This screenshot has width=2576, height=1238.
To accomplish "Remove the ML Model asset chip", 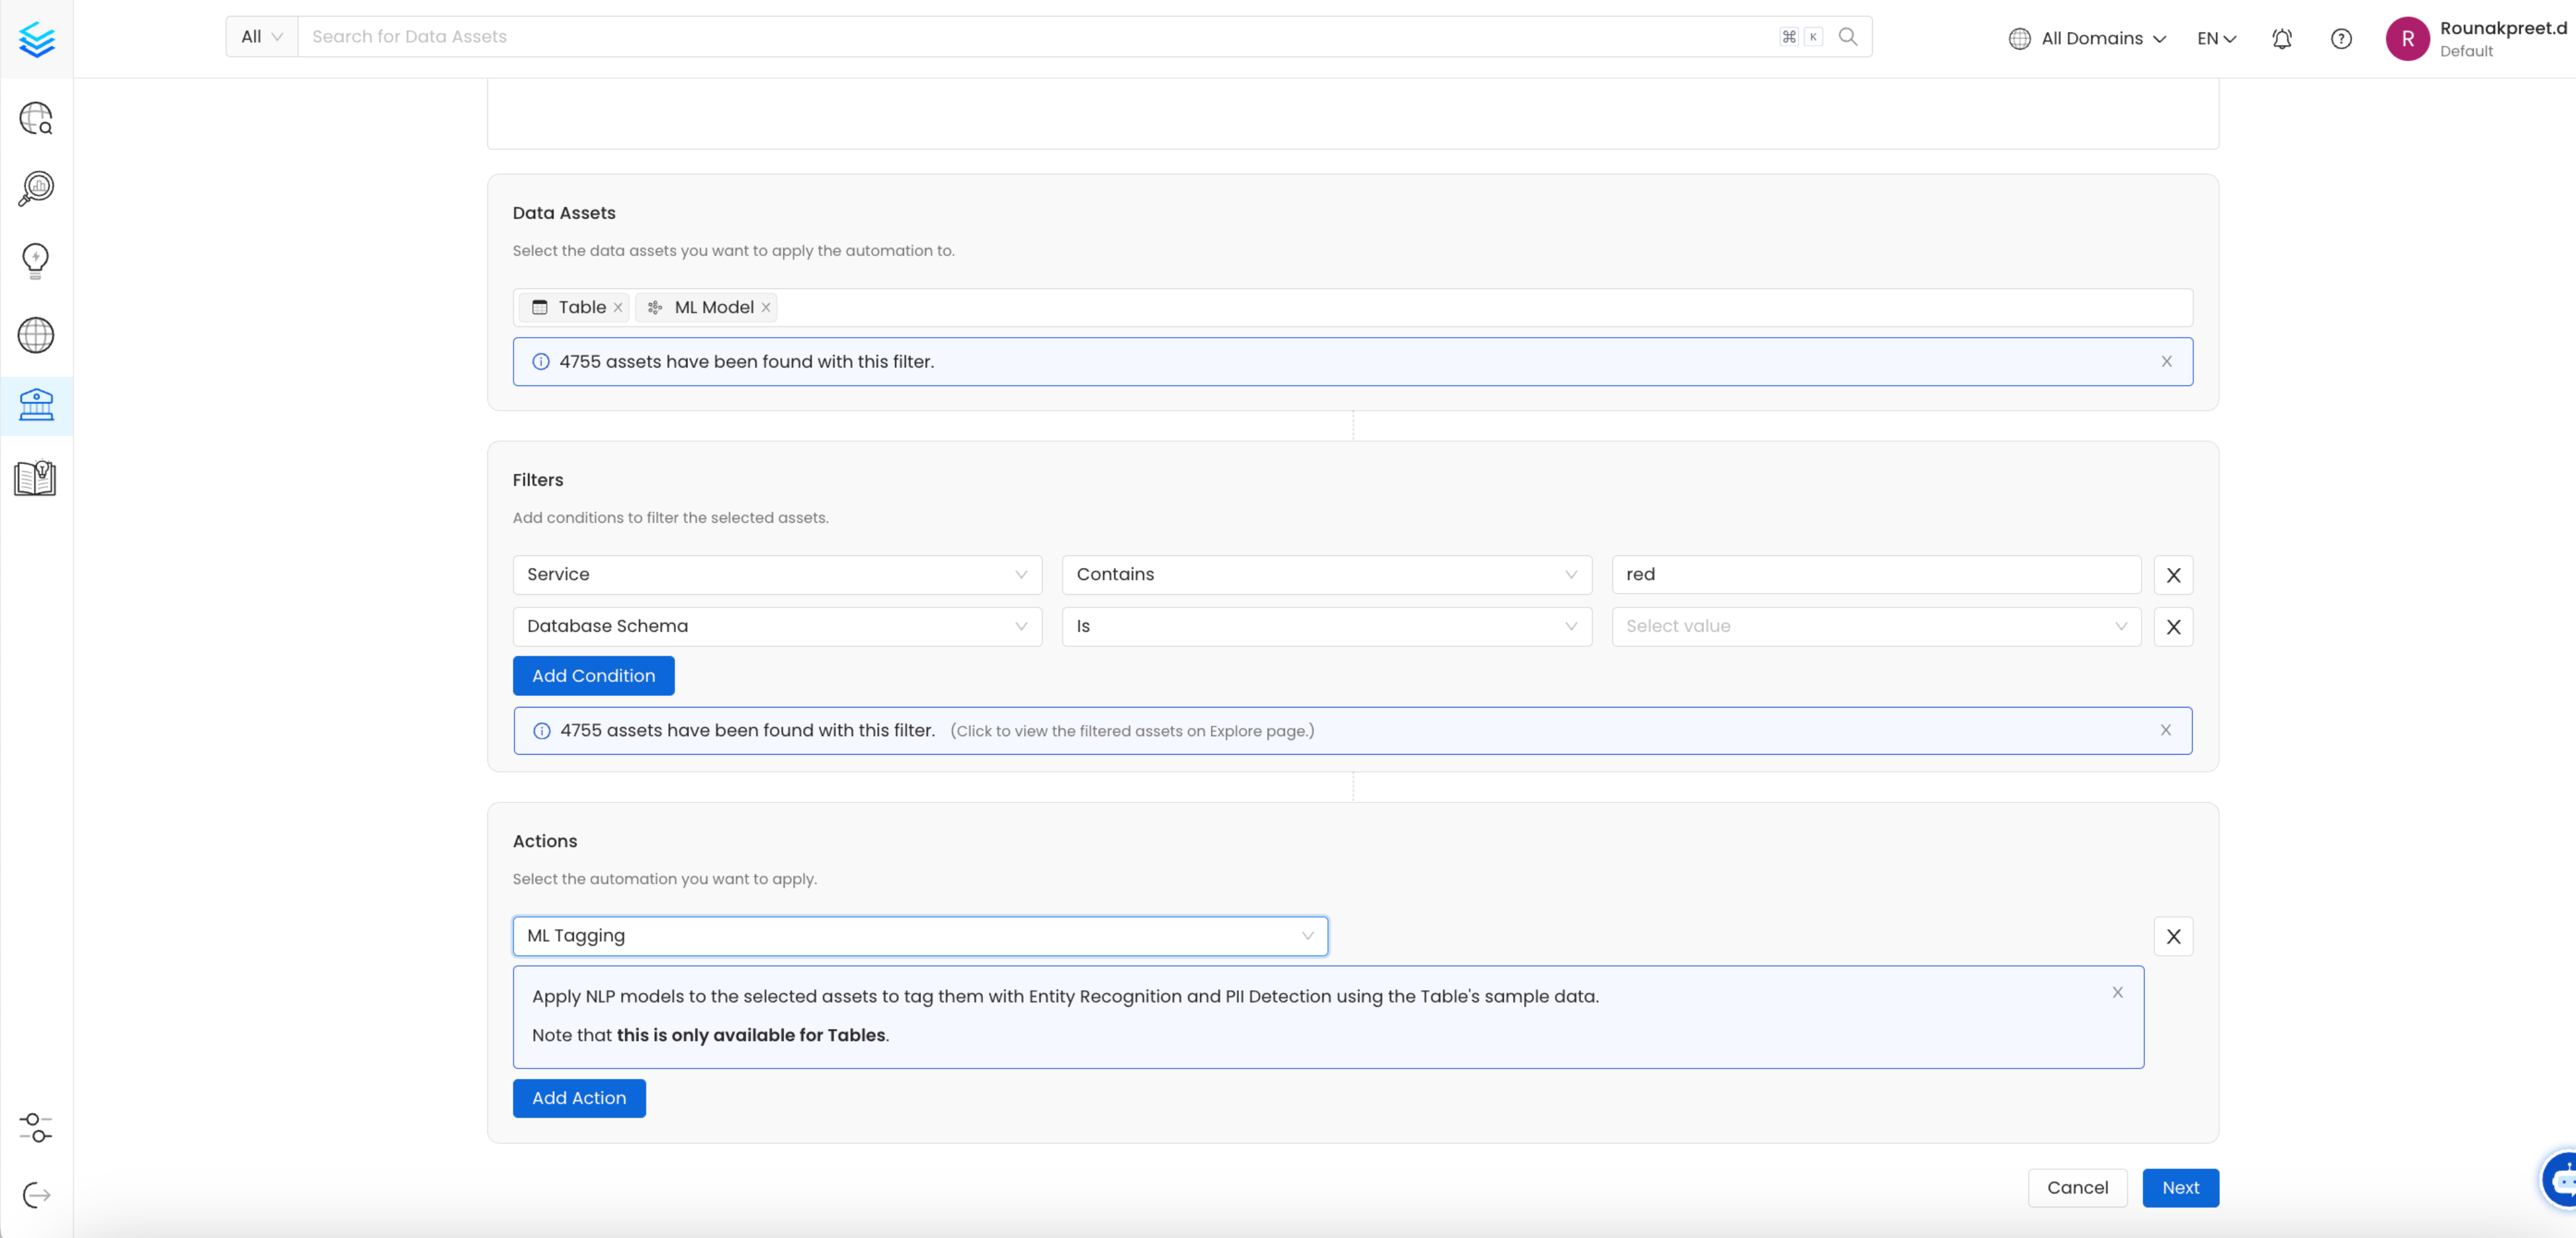I will point(766,307).
